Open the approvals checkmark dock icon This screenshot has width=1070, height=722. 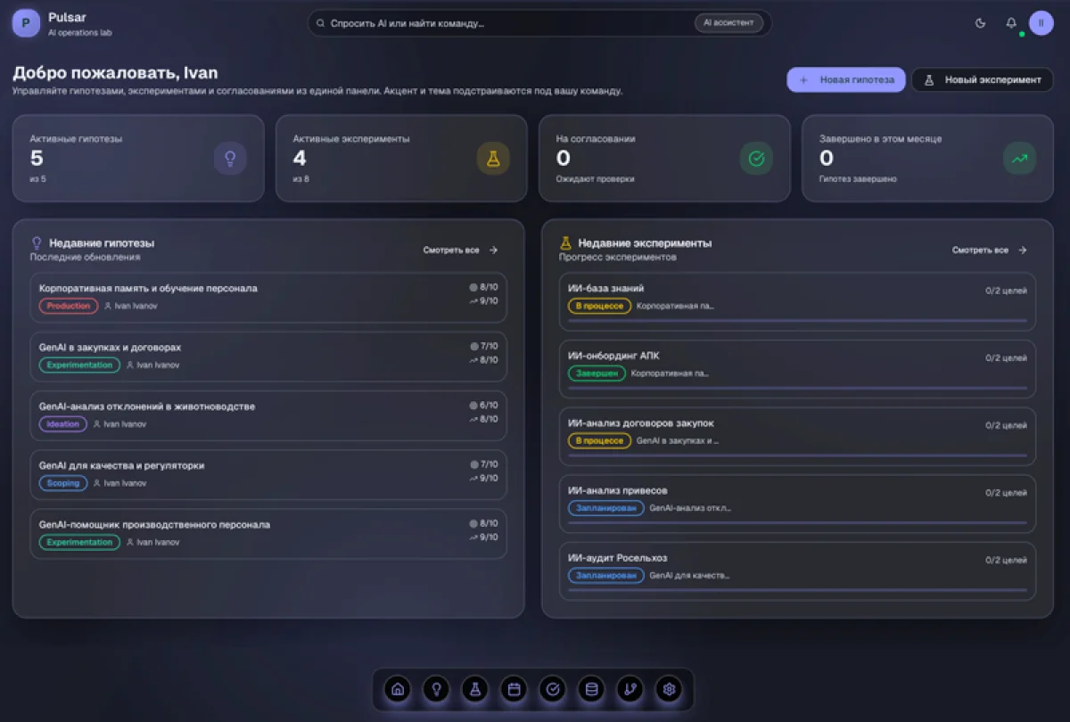coord(553,689)
